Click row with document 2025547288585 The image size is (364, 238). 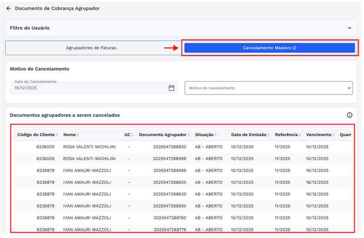click(170, 171)
